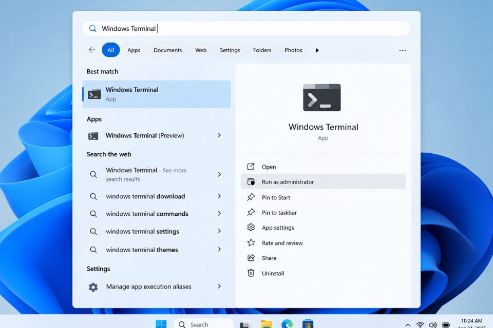Open Microsoft Store from the taskbar

pos(308,324)
